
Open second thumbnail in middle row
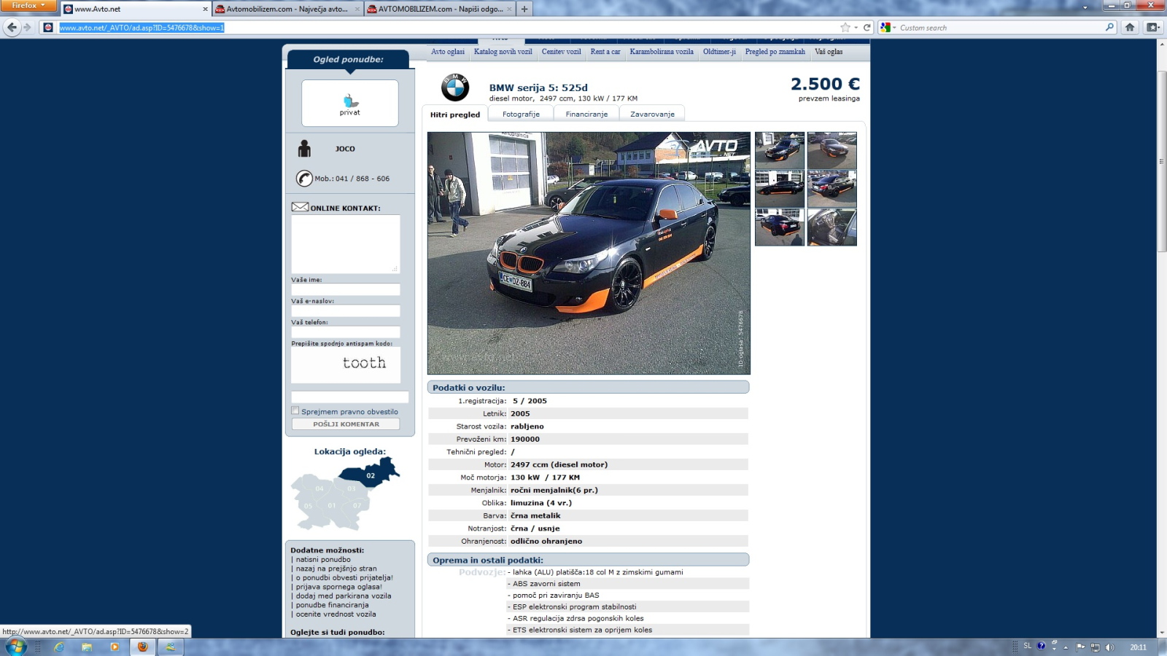(x=831, y=189)
